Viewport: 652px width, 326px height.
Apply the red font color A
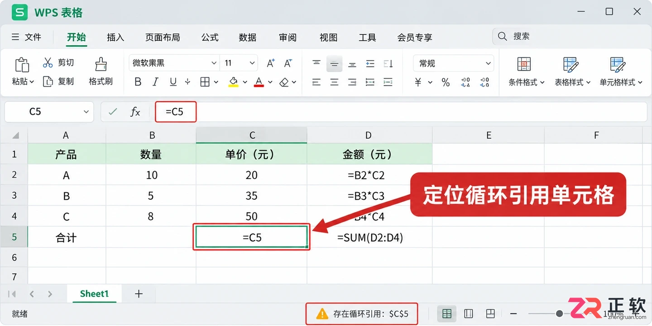click(x=259, y=82)
